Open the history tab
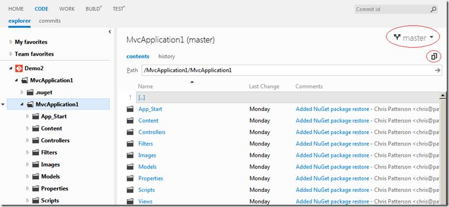449x207 pixels. tap(166, 56)
